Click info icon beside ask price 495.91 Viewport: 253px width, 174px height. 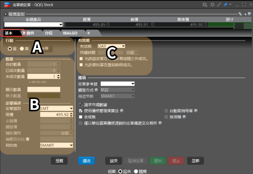152,24
